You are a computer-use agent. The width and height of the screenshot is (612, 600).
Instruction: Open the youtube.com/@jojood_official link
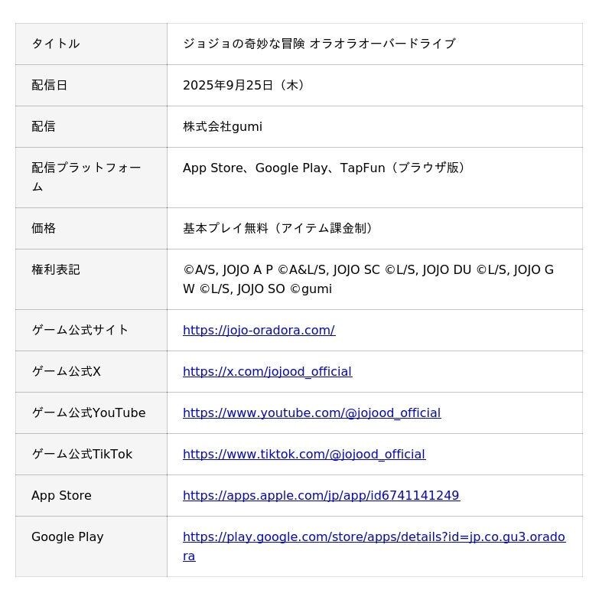coord(312,413)
